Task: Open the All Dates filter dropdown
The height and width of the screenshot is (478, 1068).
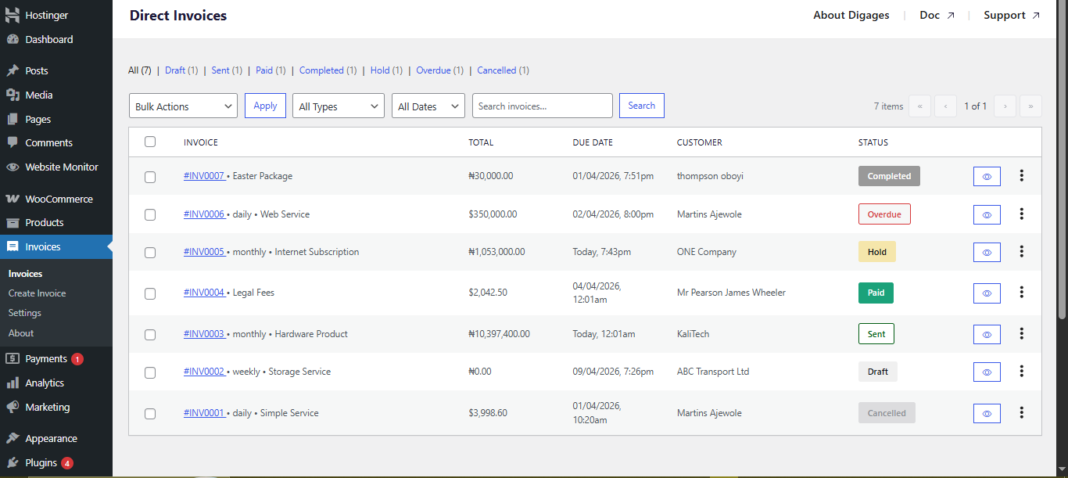Action: click(x=428, y=106)
